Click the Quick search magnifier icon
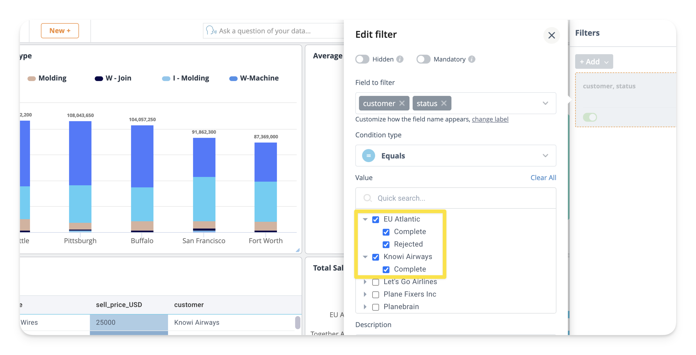Image resolution: width=696 pixels, height=355 pixels. [x=367, y=198]
